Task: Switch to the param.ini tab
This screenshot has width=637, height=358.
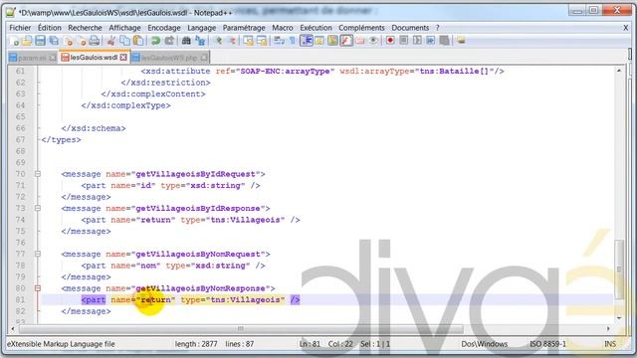Action: coord(33,58)
